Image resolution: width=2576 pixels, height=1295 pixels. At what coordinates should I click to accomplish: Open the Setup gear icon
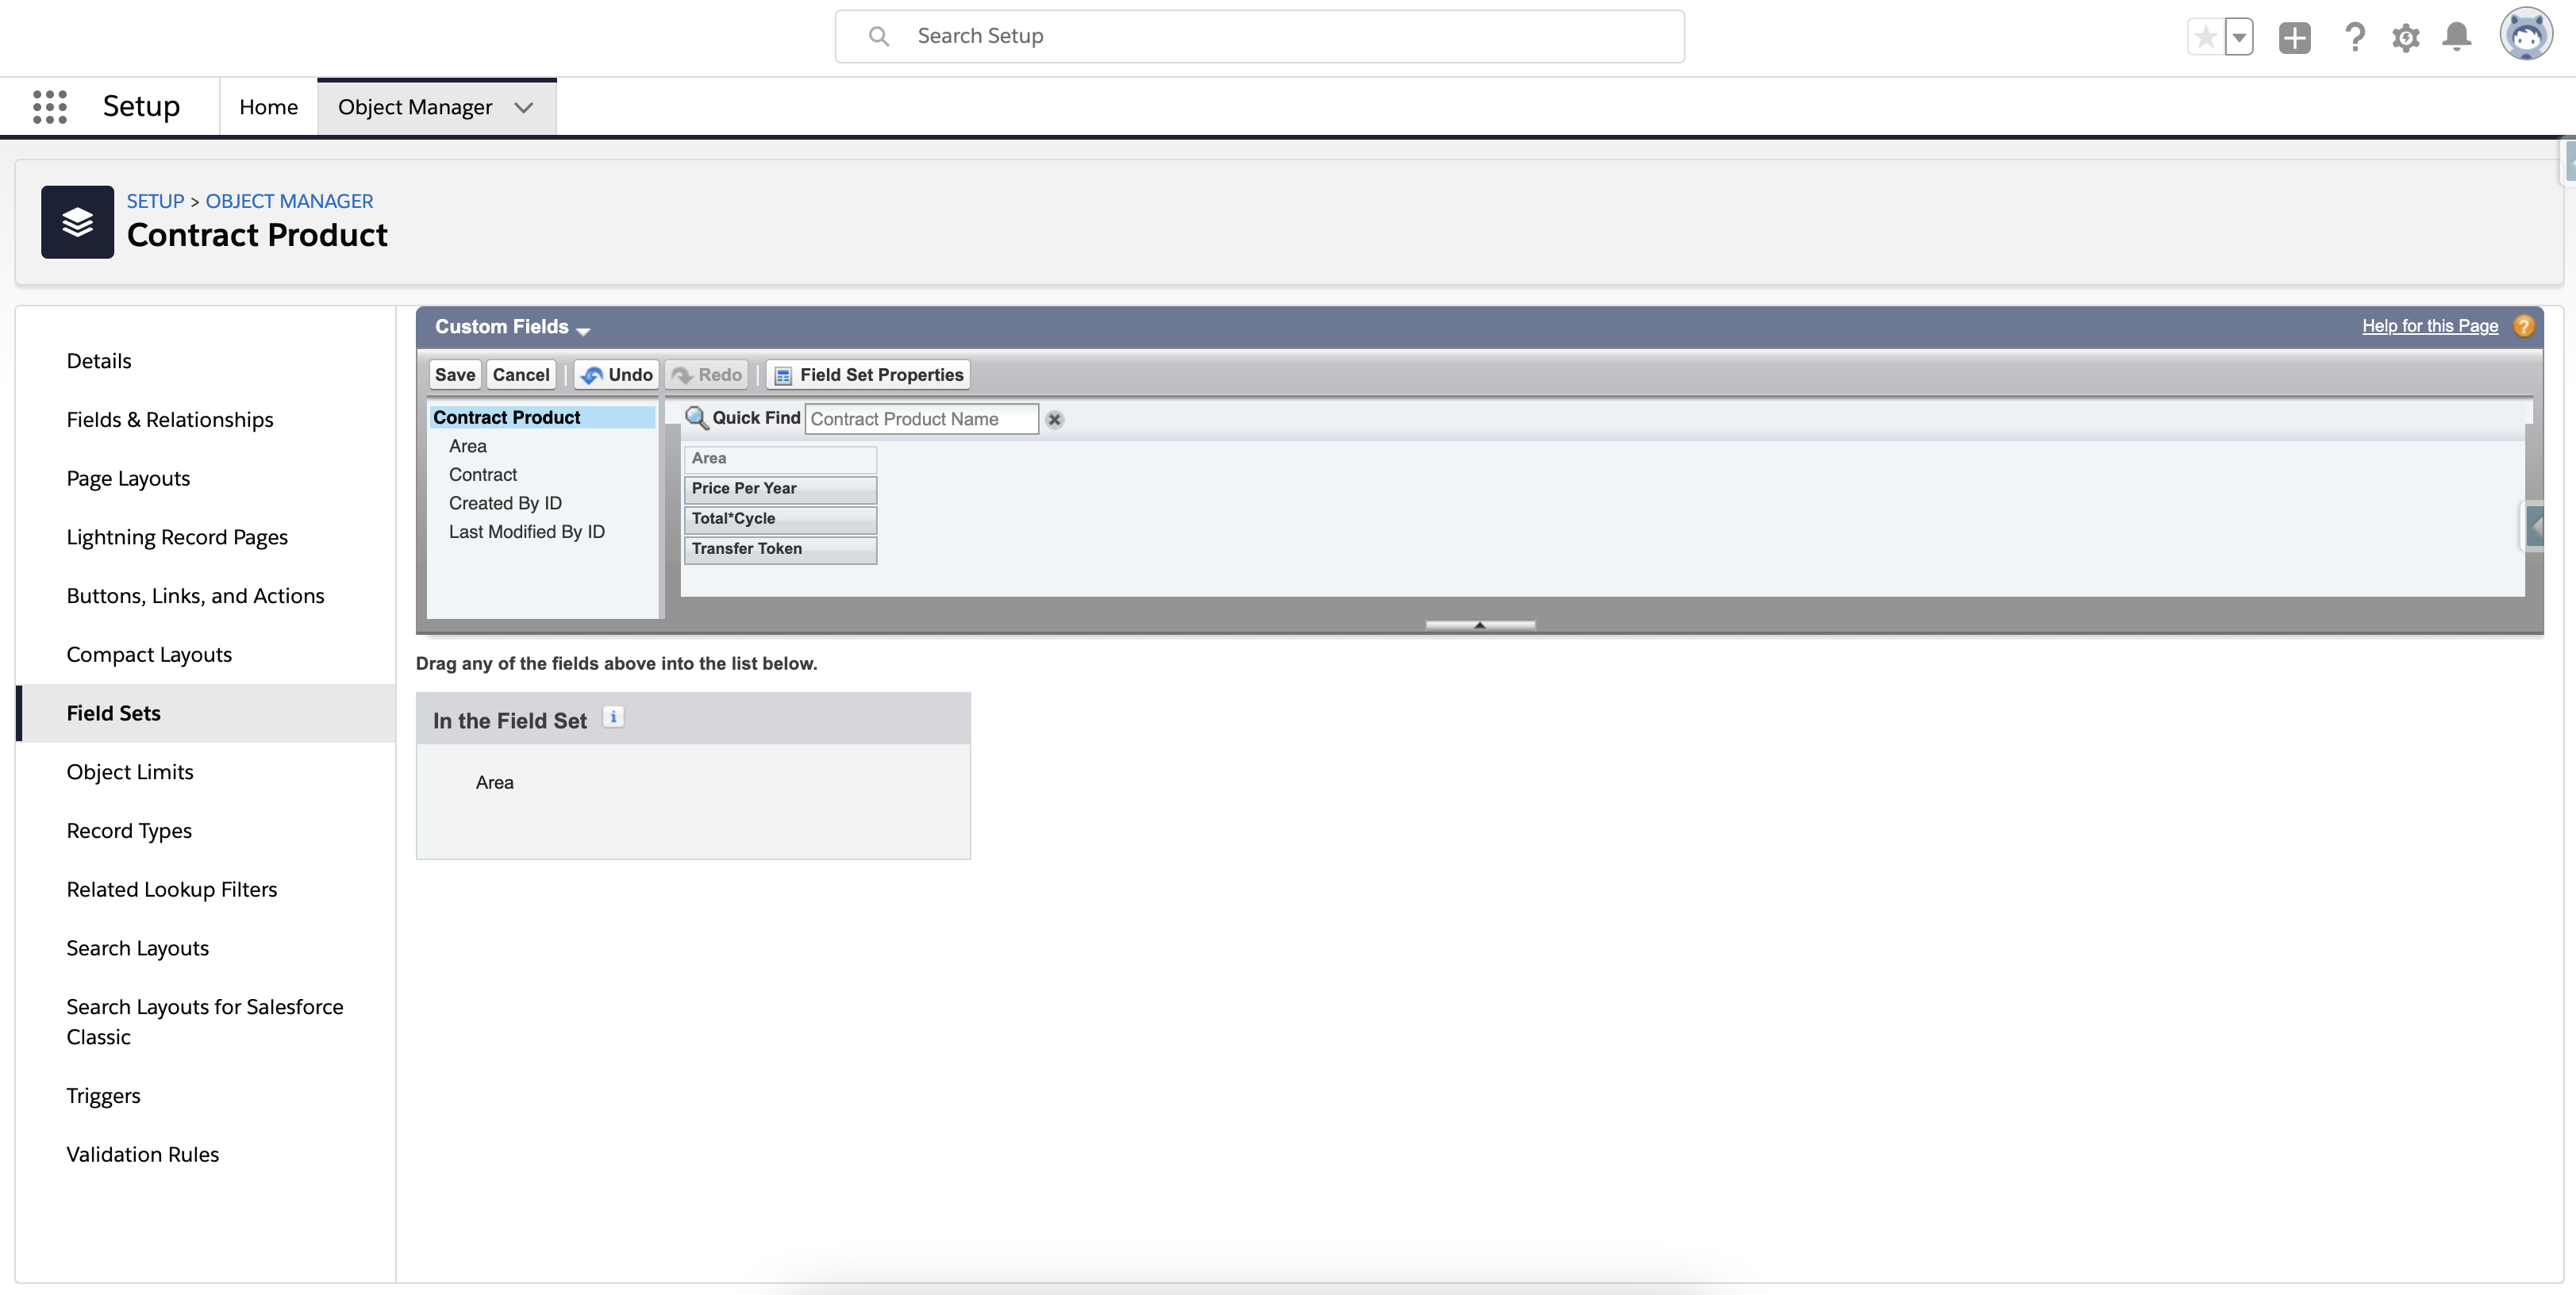click(2405, 38)
